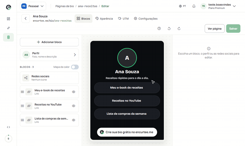This screenshot has height=146, width=245.
Task: Open the encurtee.me/bio/ana-receitas URL
Action: [52, 21]
